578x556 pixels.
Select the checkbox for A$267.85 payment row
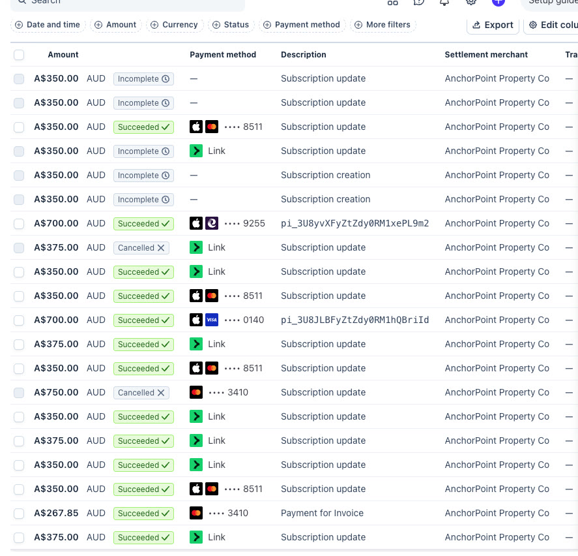pyautogui.click(x=19, y=513)
